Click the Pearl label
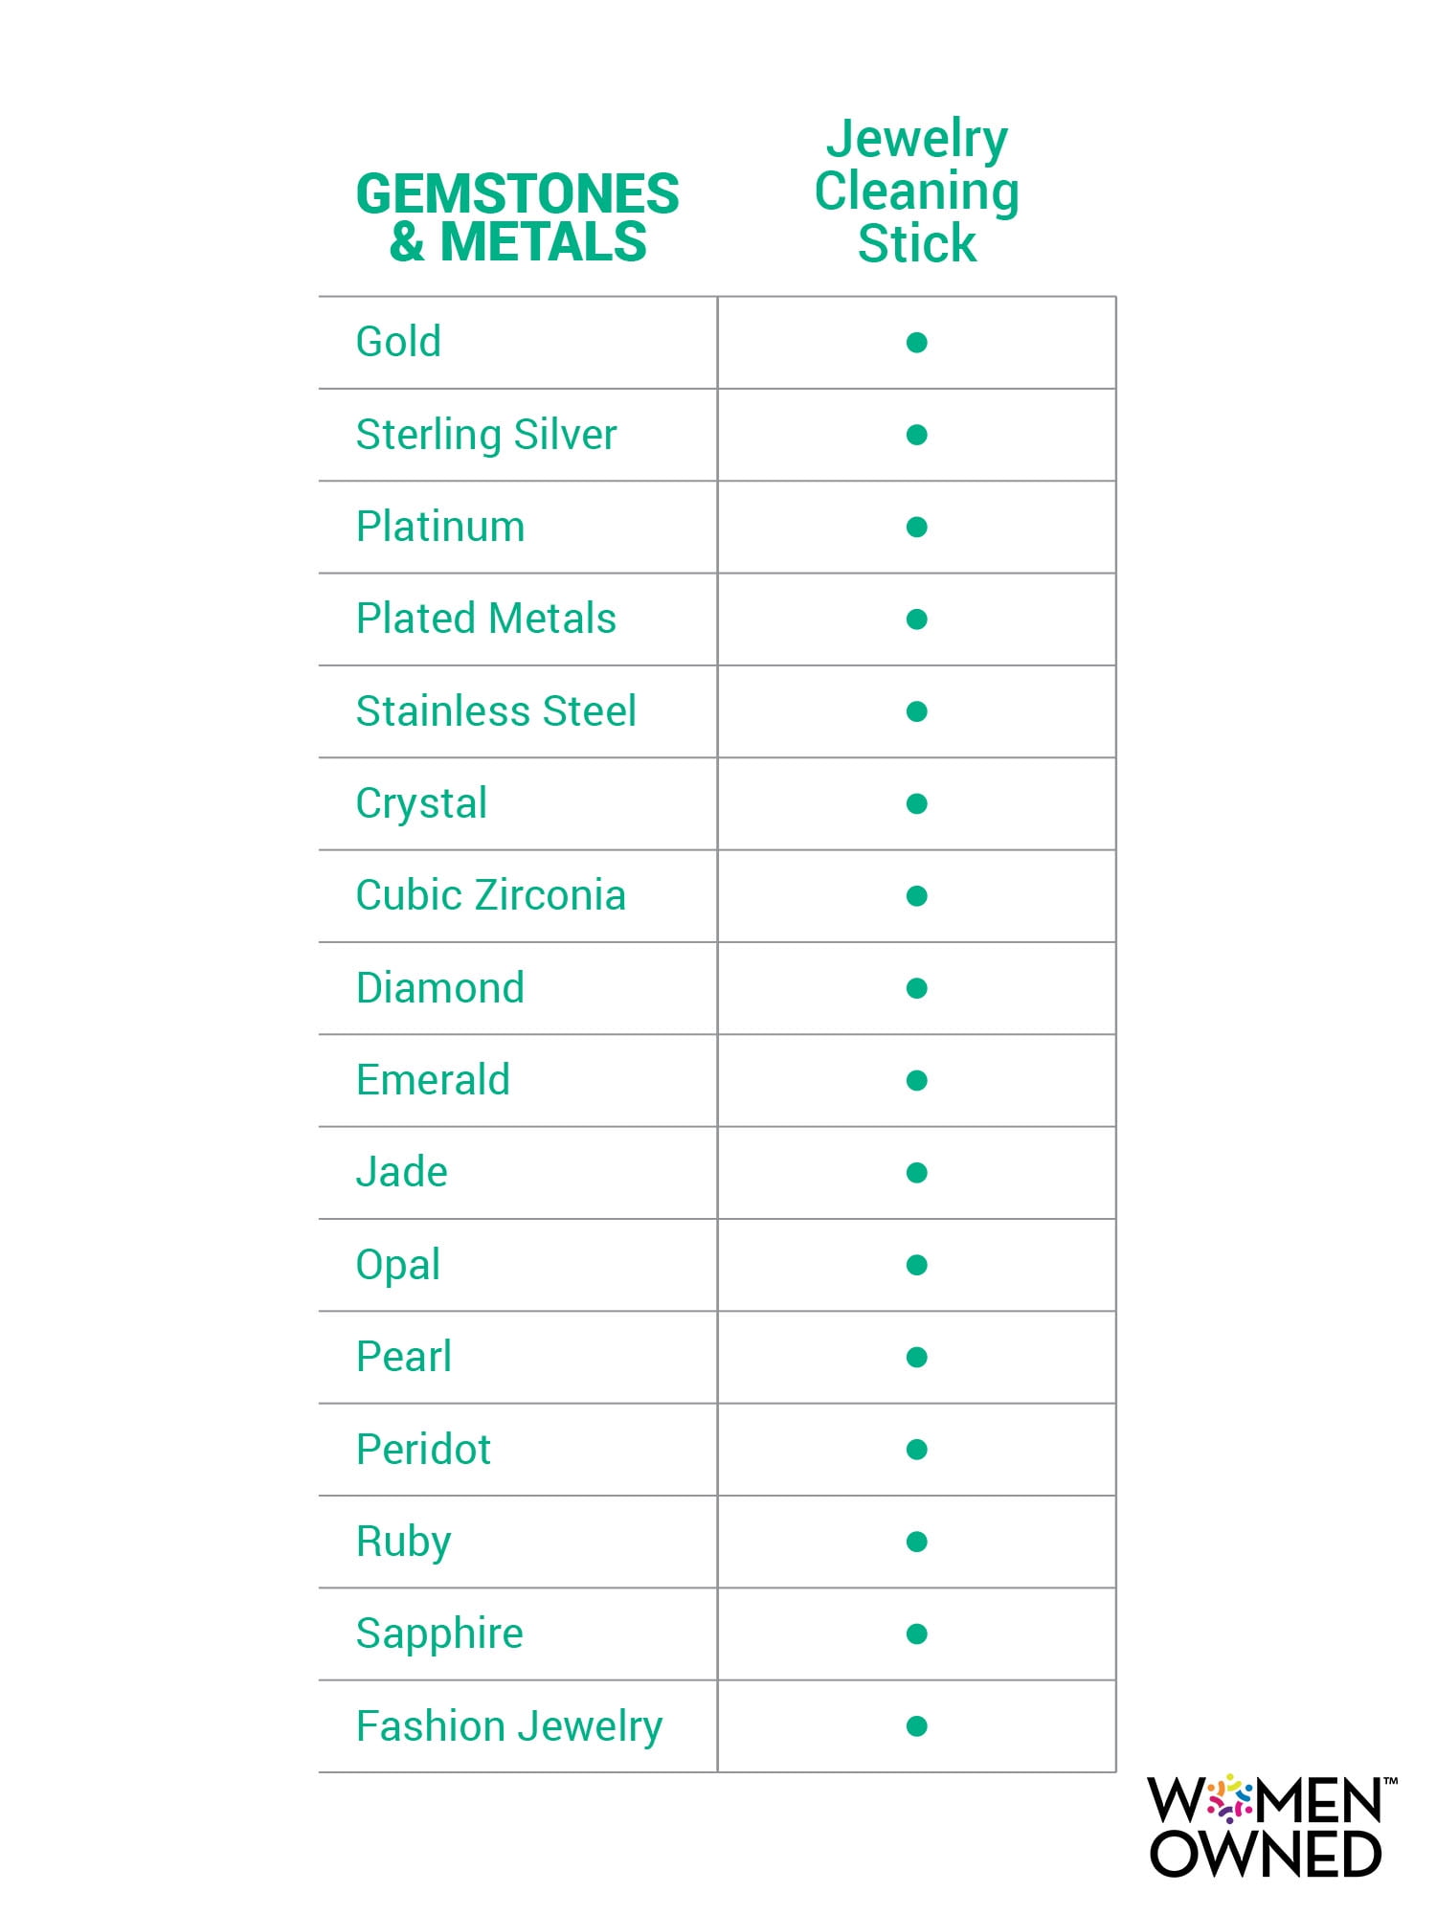This screenshot has height=1915, width=1436. tap(403, 1357)
